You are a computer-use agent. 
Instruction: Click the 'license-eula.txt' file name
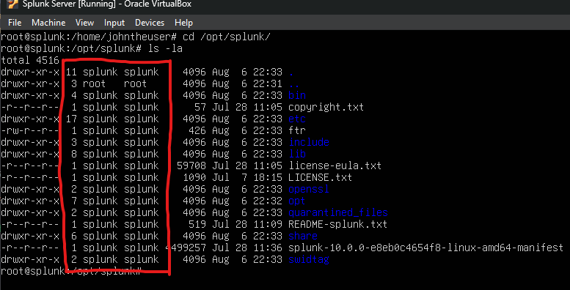[x=335, y=166]
